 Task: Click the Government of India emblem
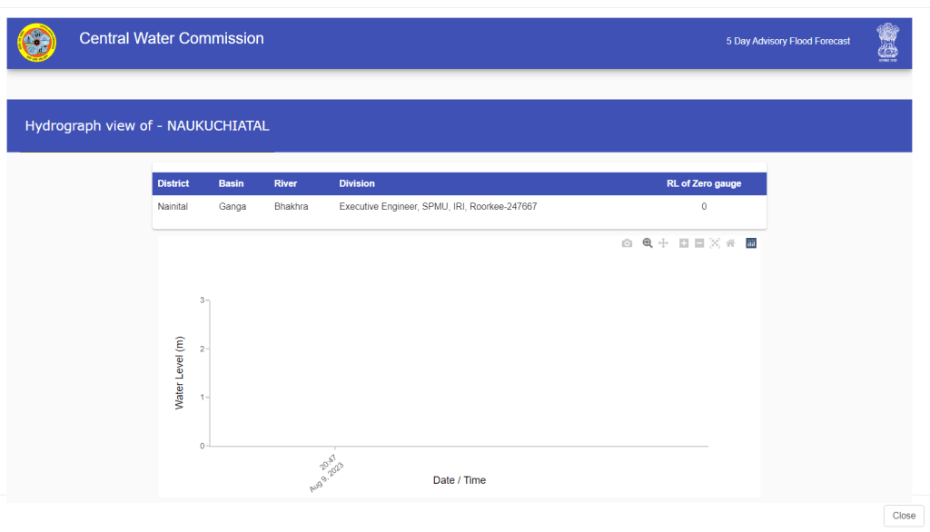point(887,43)
